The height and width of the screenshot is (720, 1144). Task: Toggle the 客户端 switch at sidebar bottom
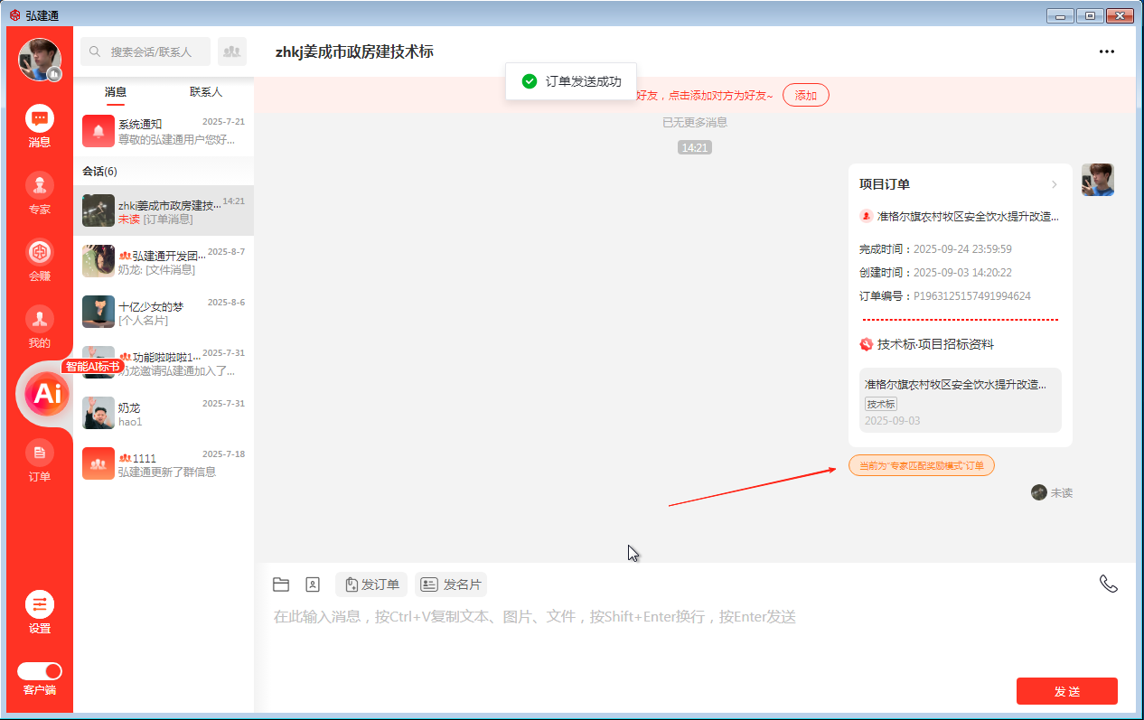39,672
